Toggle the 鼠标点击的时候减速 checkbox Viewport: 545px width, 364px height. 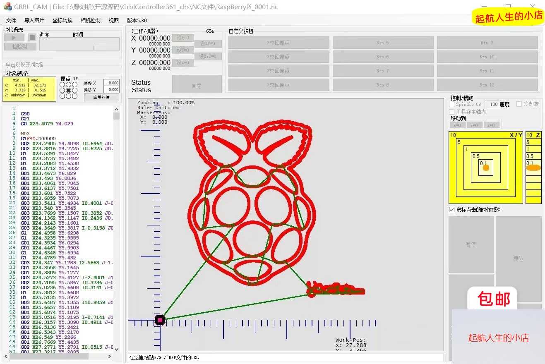click(x=452, y=210)
